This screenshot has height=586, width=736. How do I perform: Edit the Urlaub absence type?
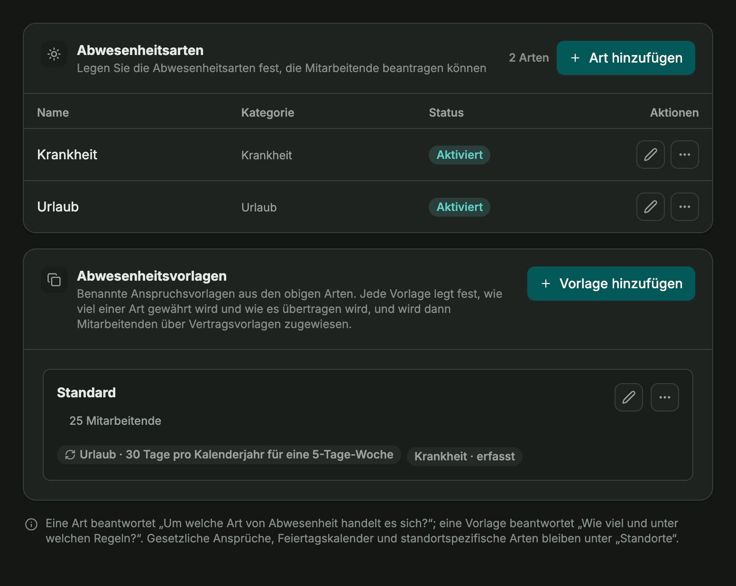[650, 207]
